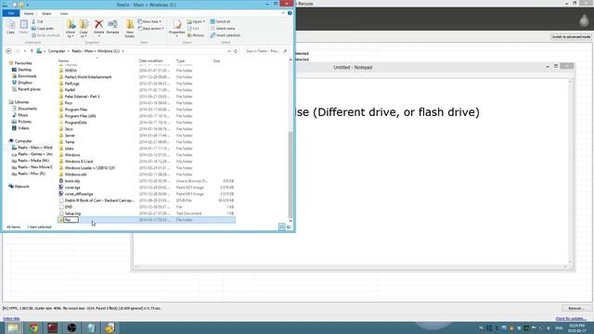Open the File tab in Explorer

coord(11,13)
